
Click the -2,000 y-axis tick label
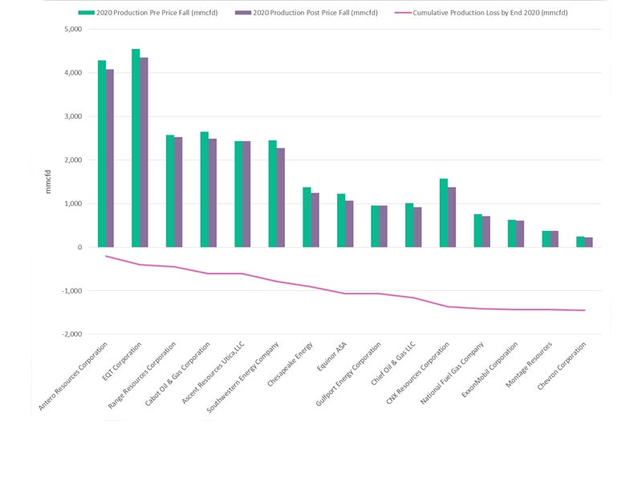coord(71,334)
